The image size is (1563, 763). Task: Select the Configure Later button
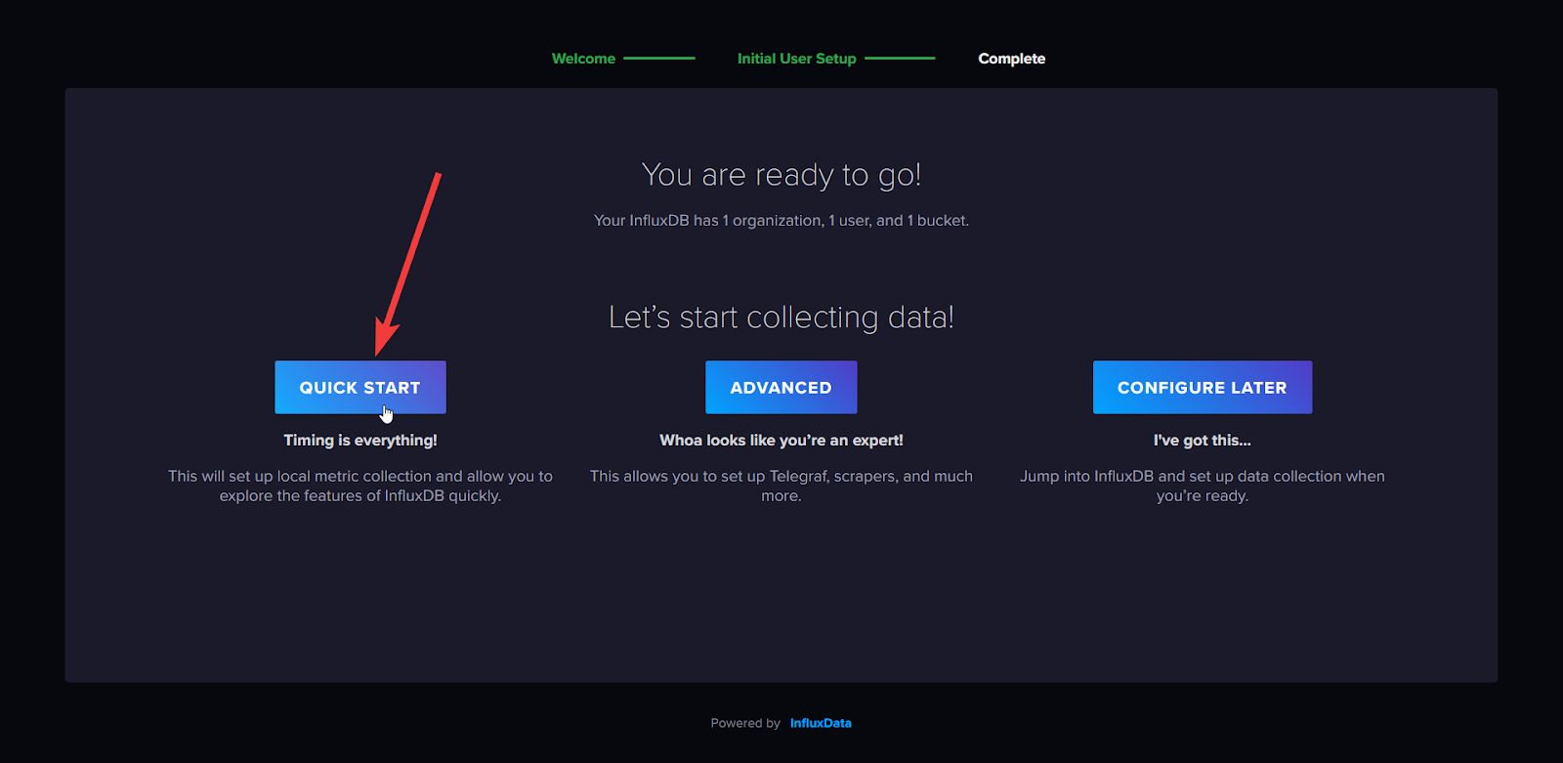(1203, 387)
